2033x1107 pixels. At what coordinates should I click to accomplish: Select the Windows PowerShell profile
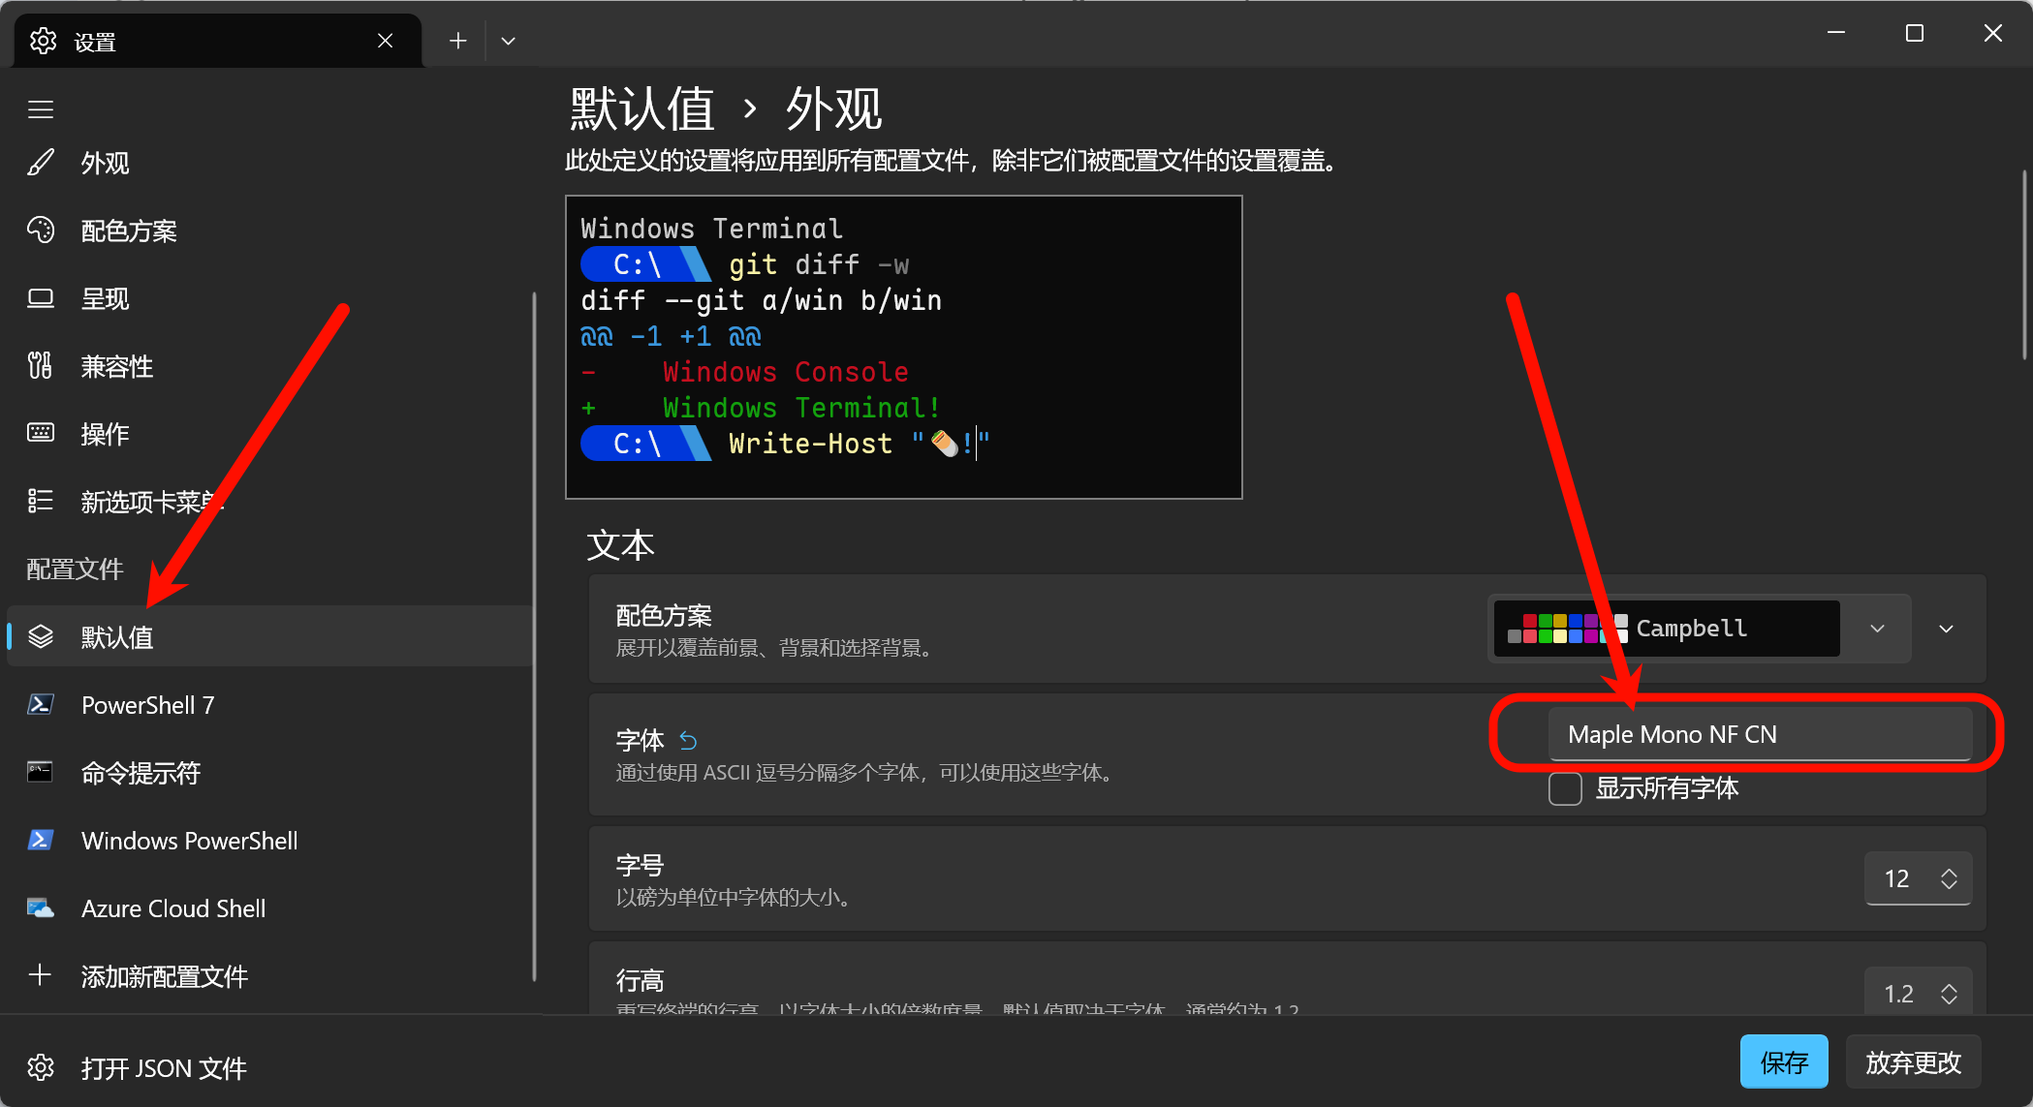click(189, 841)
